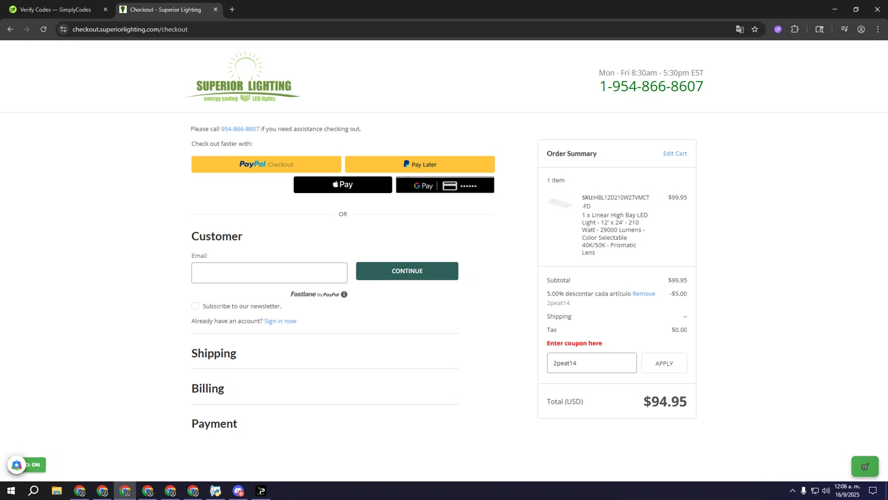Close the Checkout Superior Lighting tab
Screen dimensions: 888x500
point(215,9)
